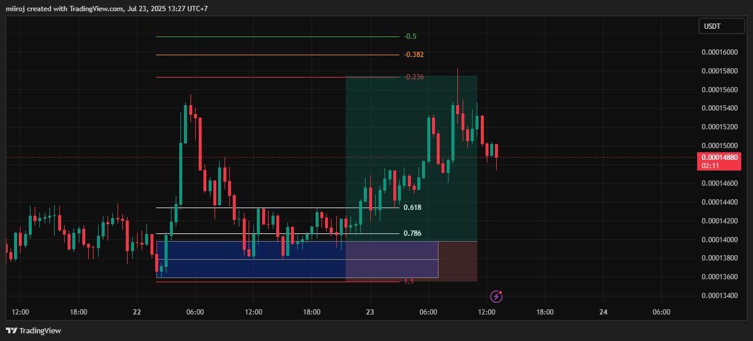Click the -0.236 Fibonacci level label

[414, 77]
